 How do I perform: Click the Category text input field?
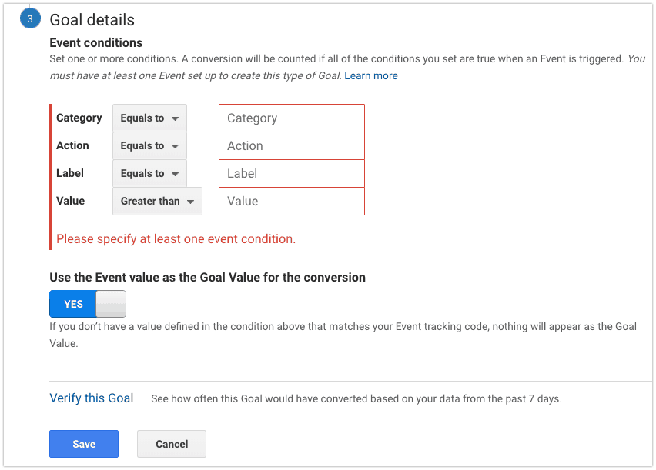(292, 118)
